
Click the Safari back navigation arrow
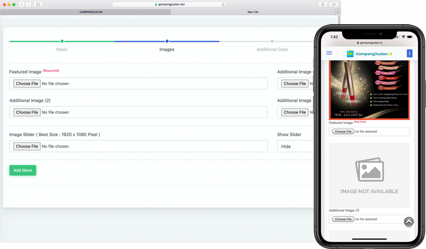click(22, 5)
